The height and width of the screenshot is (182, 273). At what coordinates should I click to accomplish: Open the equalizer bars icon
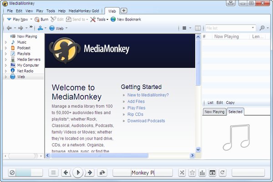[202, 172]
